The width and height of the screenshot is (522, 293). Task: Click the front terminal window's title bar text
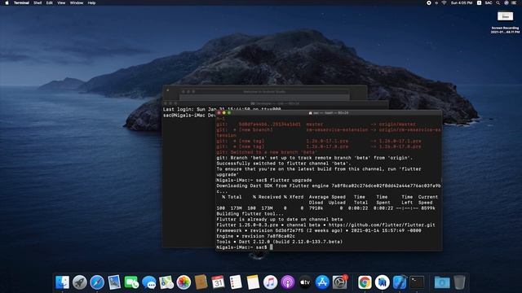[x=329, y=113]
